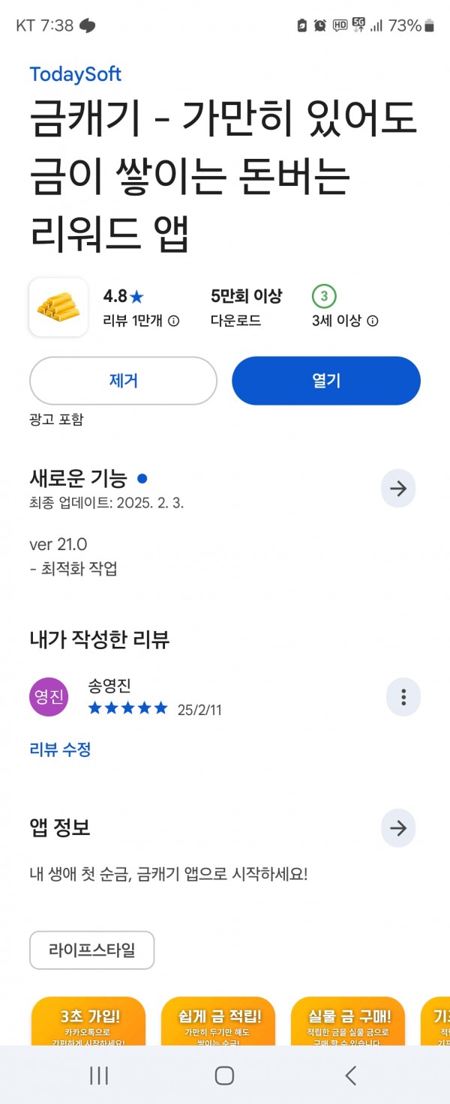Tap the Android home navigation icon
The height and width of the screenshot is (1104, 450).
pyautogui.click(x=224, y=1076)
